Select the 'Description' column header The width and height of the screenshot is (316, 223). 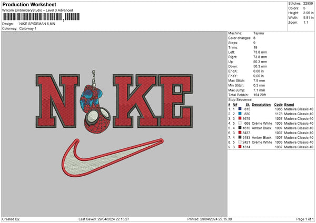(261, 105)
